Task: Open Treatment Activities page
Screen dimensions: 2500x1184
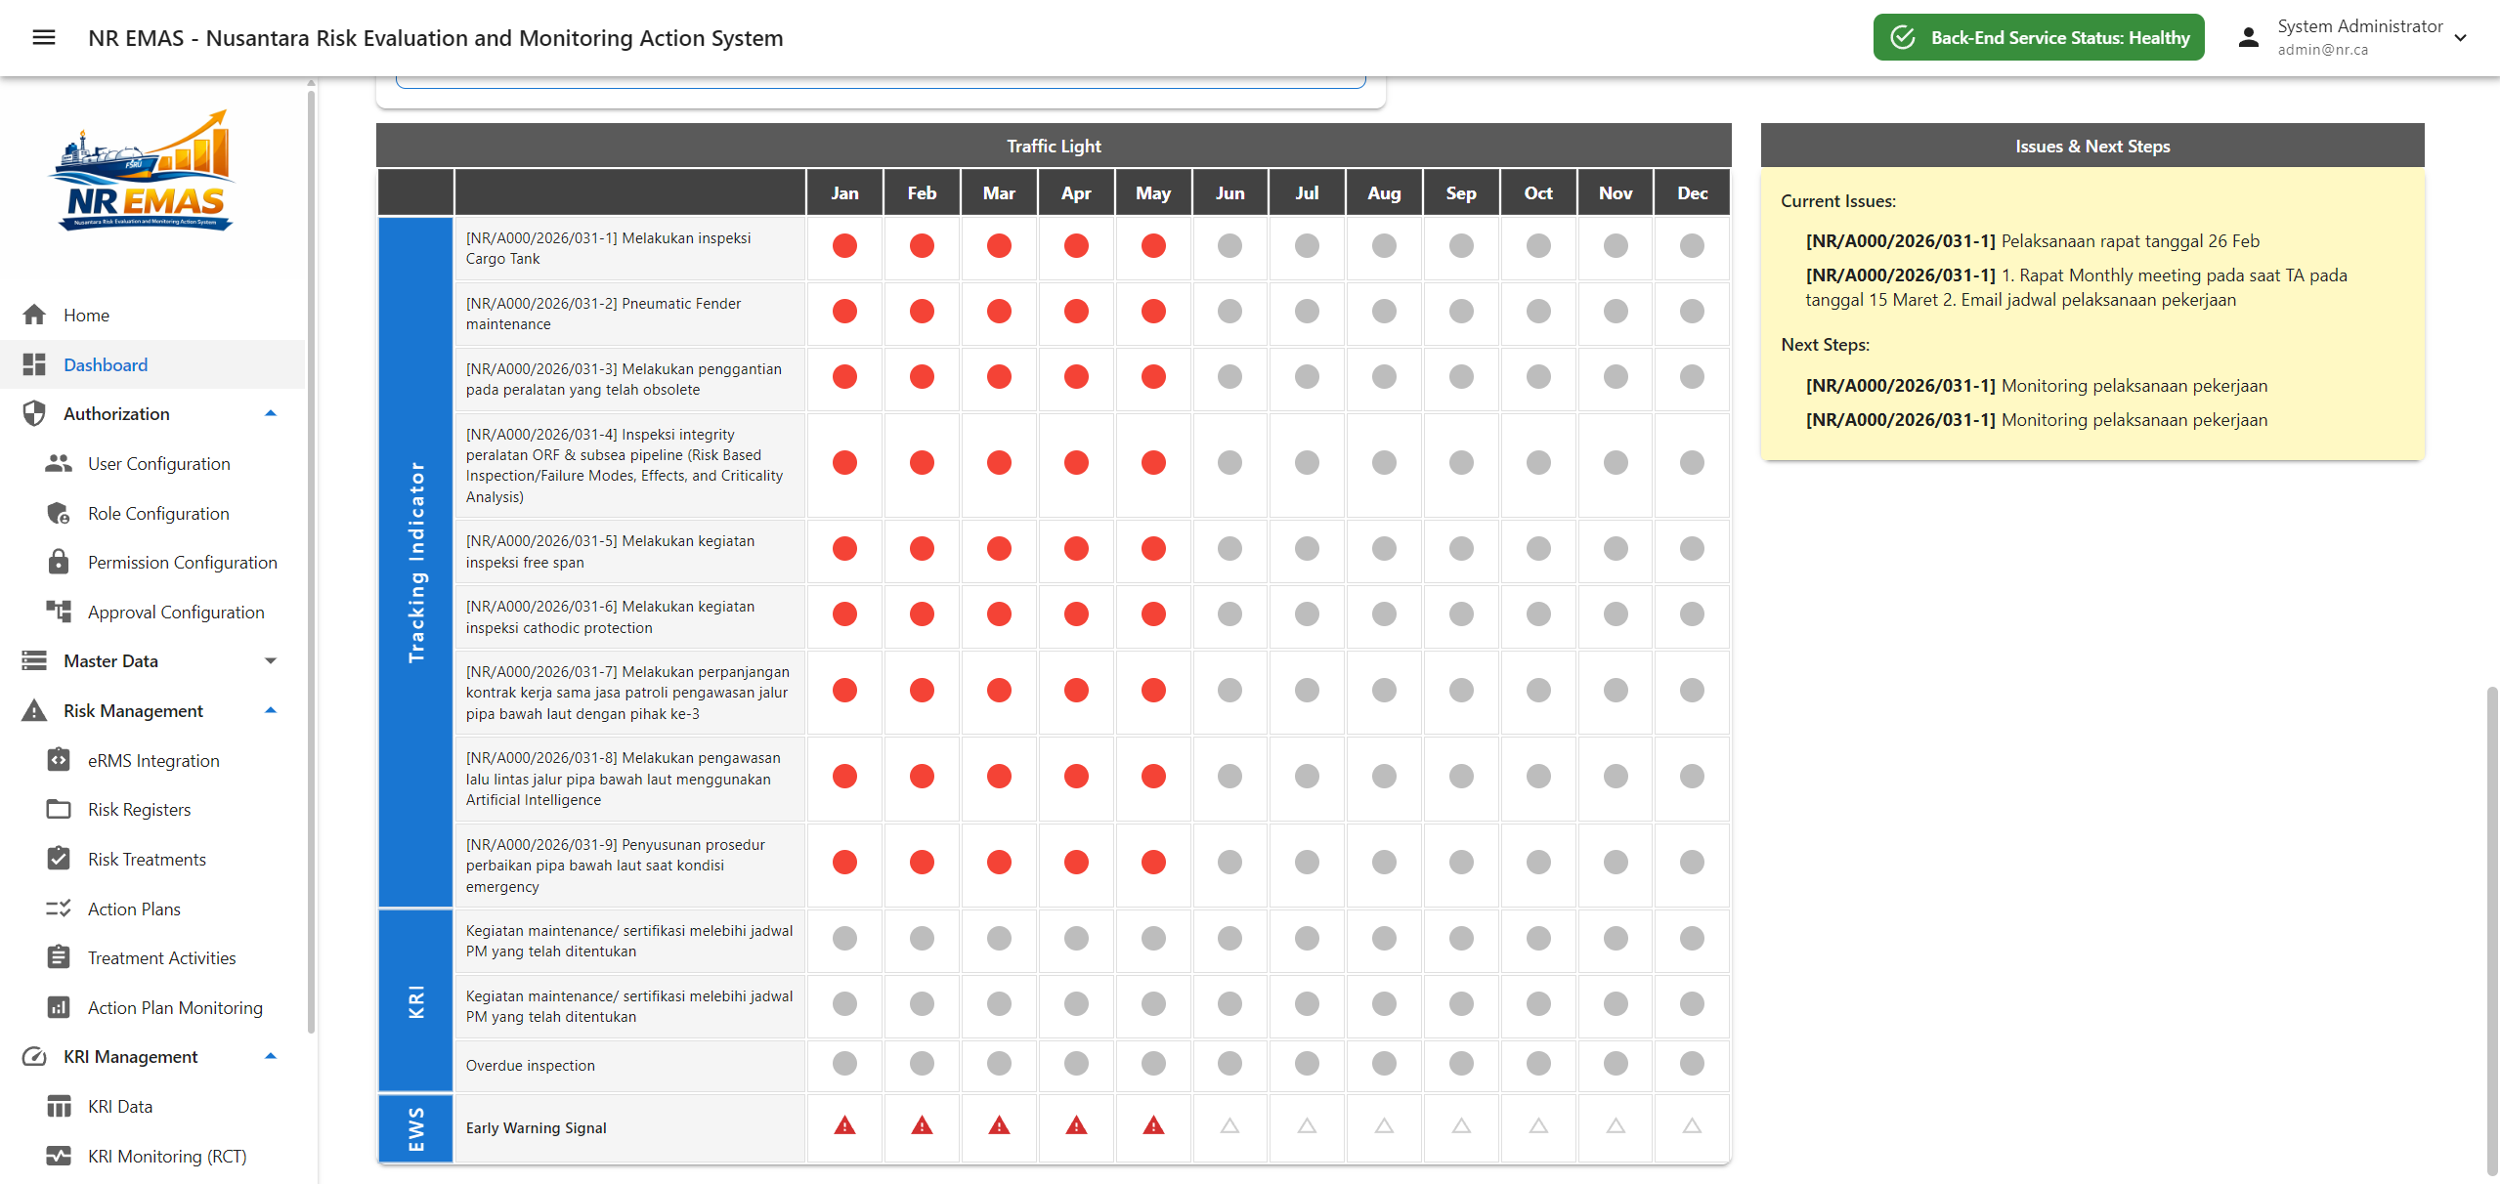Action: click(153, 957)
